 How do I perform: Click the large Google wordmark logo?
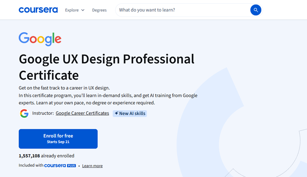pyautogui.click(x=40, y=39)
